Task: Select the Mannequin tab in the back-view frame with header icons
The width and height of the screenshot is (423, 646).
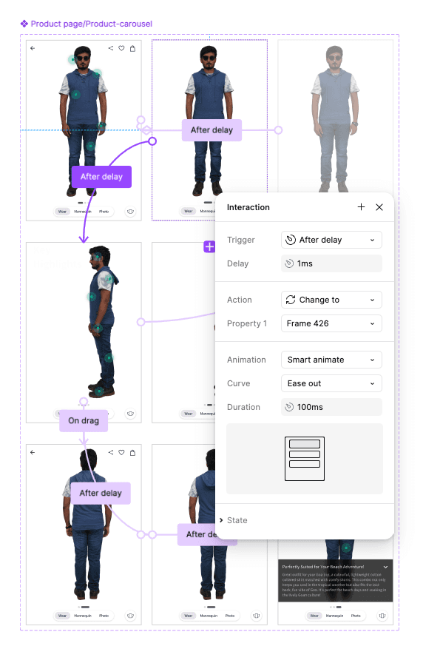Action: pos(83,616)
